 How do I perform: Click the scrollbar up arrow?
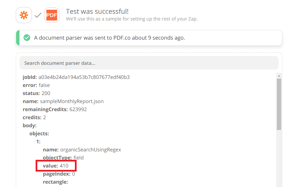pos(279,76)
